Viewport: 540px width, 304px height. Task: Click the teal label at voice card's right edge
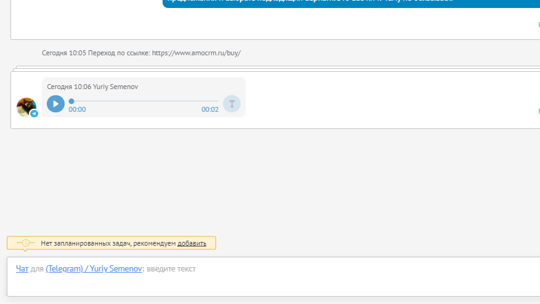538,111
